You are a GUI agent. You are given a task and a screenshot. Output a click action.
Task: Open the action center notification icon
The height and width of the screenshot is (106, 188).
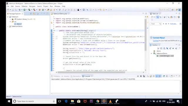[178, 101]
